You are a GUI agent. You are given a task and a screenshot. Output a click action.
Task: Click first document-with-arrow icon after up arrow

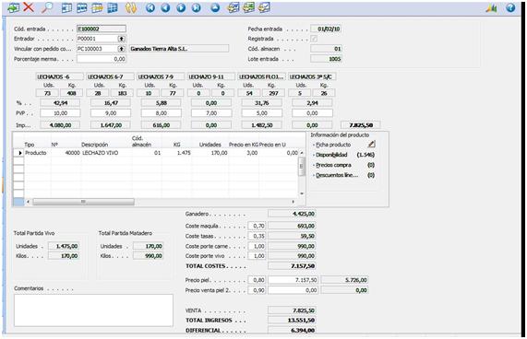pos(234,7)
